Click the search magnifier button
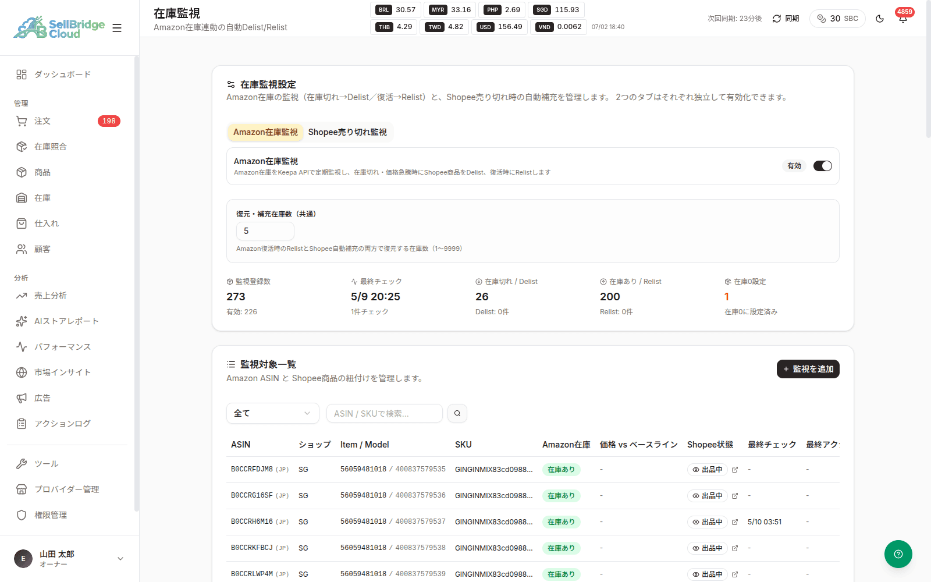 point(457,413)
